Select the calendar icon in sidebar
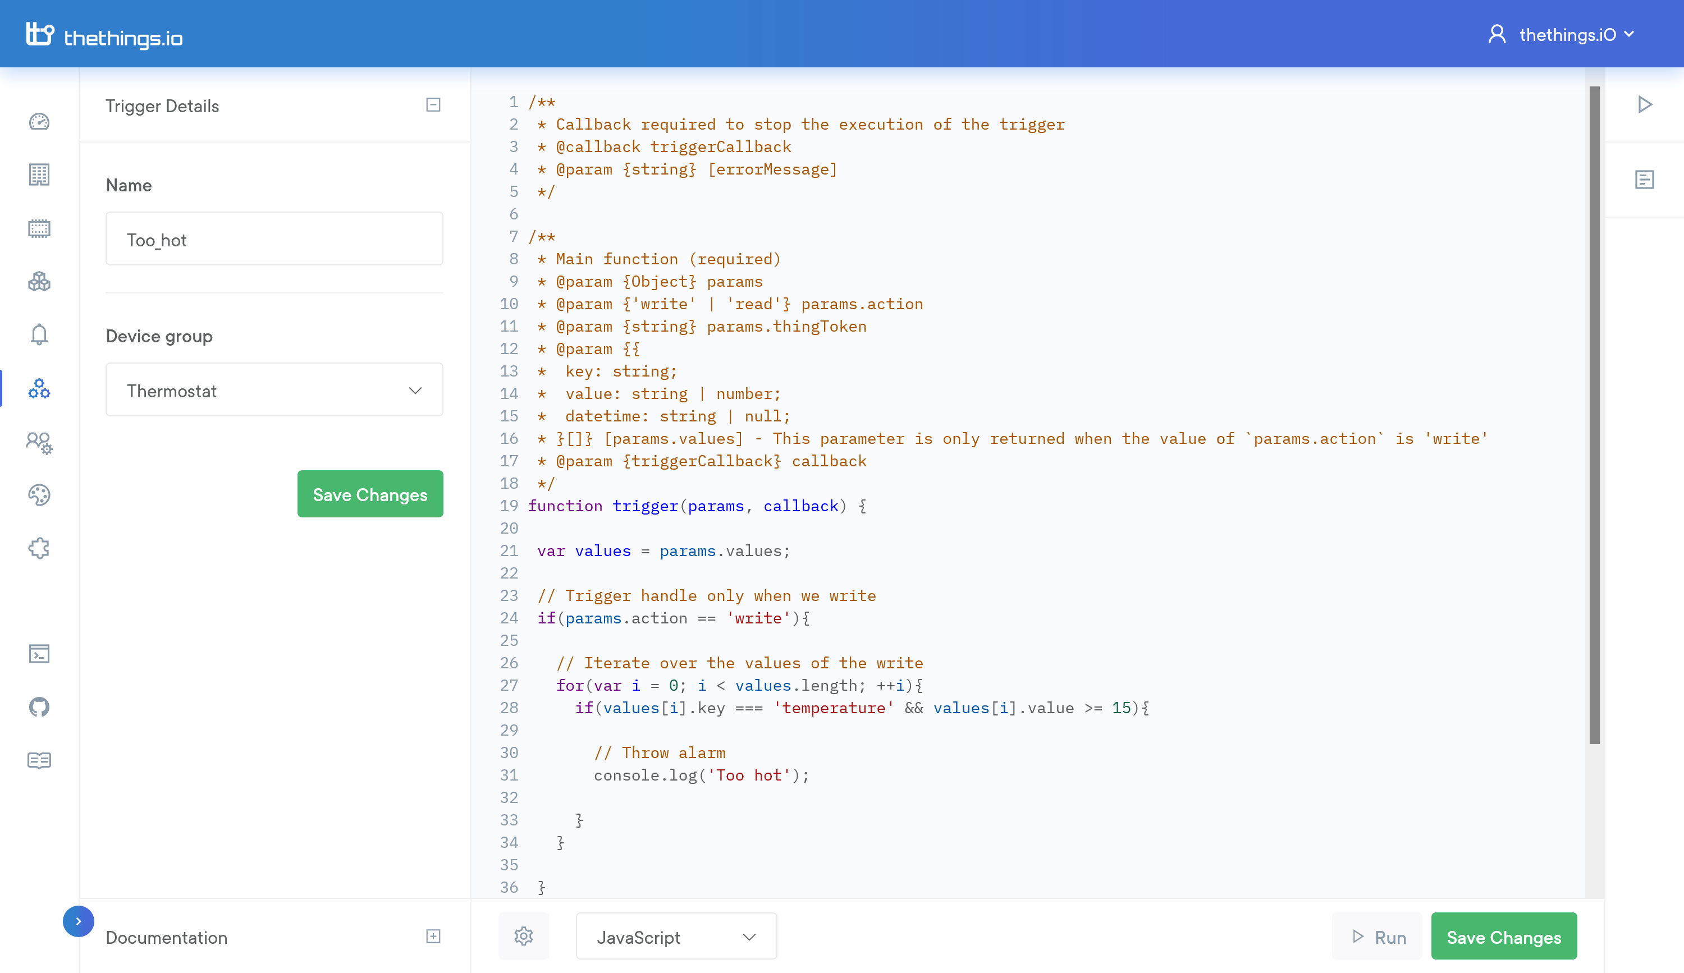Screen dimensions: 1684x973 (x=39, y=228)
